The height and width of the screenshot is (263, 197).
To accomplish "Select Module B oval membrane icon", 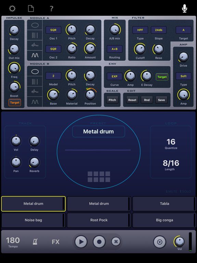I will pos(35,72).
